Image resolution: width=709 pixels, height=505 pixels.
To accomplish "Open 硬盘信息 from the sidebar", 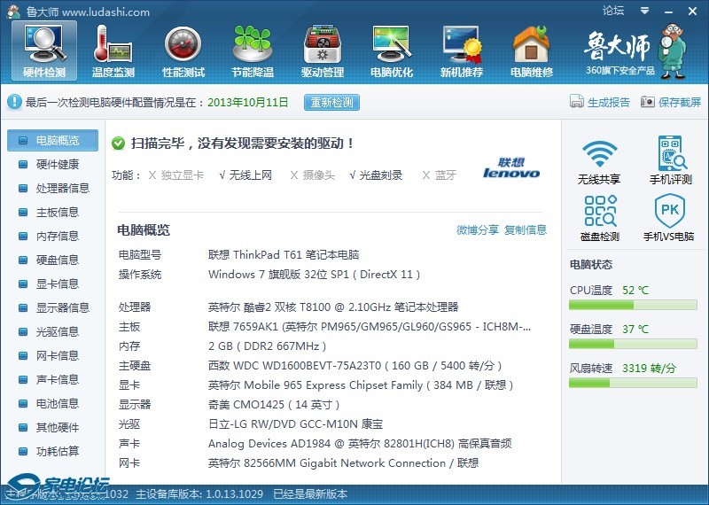I will point(57,260).
